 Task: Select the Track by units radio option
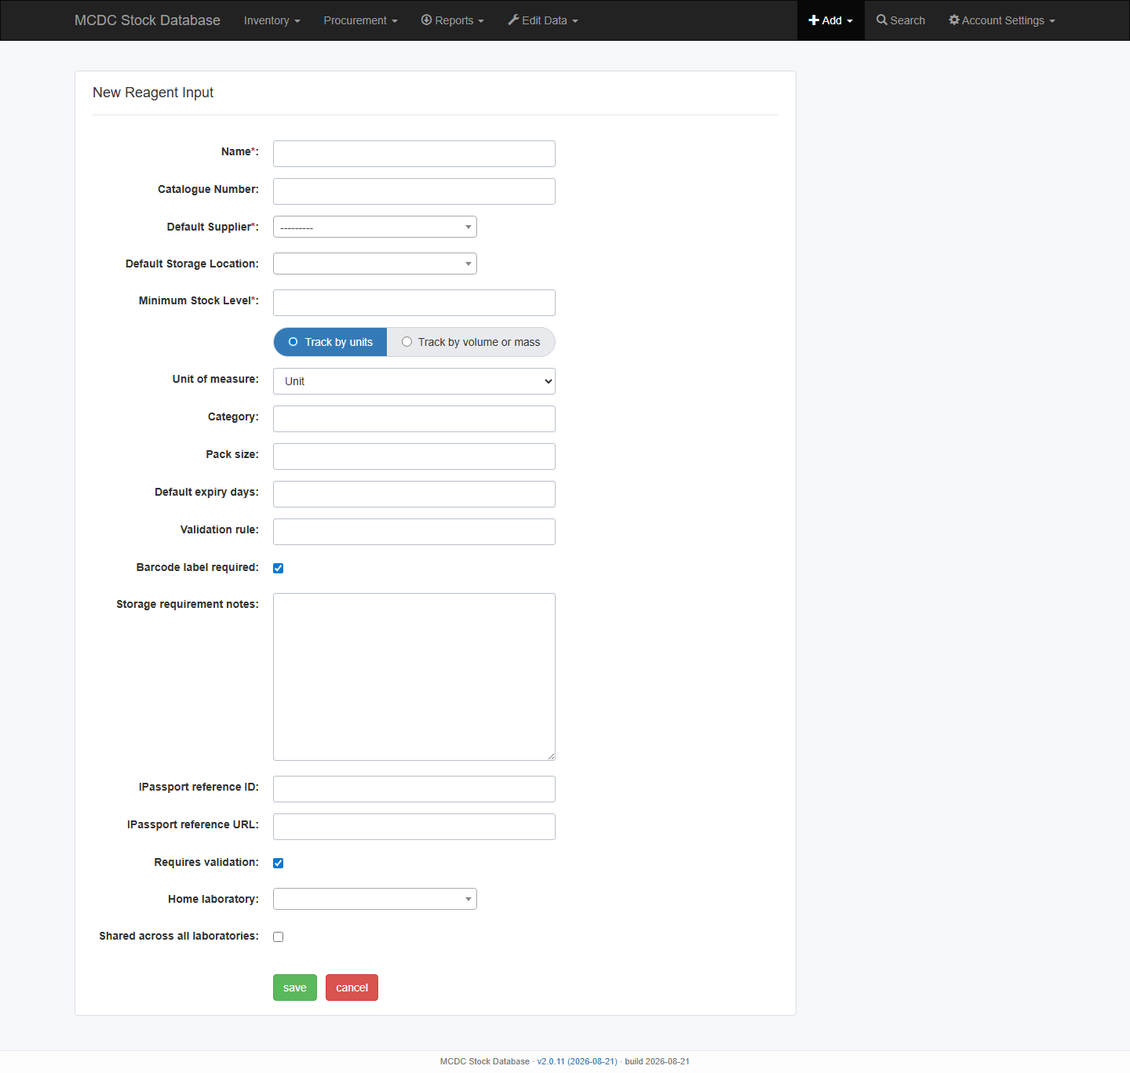point(330,342)
